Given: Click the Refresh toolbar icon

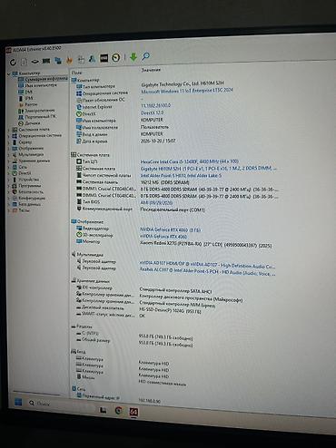Looking at the screenshot, I should (13, 63).
